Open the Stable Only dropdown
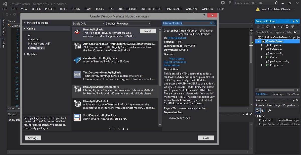Image resolution: width=301 pixels, height=155 pixels. (x=88, y=24)
